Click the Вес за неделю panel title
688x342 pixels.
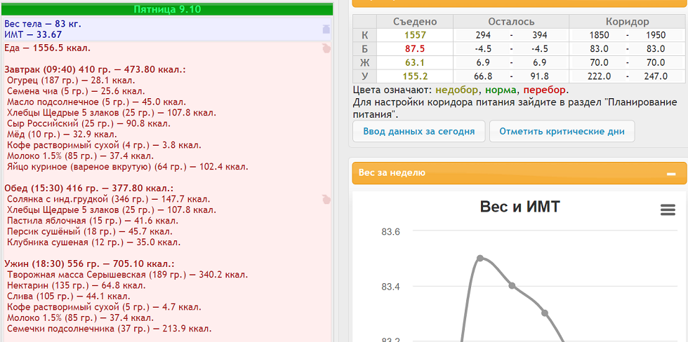click(x=392, y=173)
